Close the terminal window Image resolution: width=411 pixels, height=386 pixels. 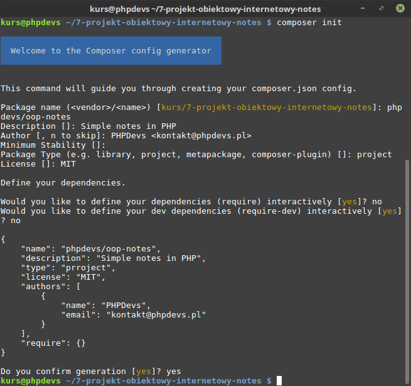point(400,8)
